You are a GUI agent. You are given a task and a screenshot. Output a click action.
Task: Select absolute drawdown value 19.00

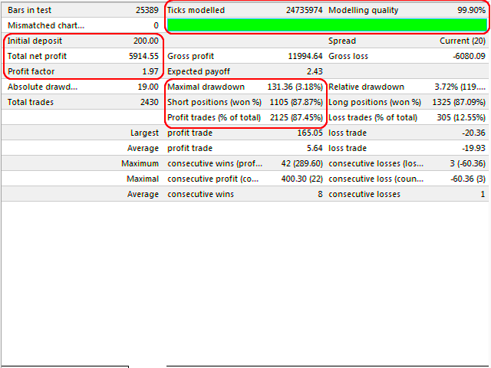[148, 87]
